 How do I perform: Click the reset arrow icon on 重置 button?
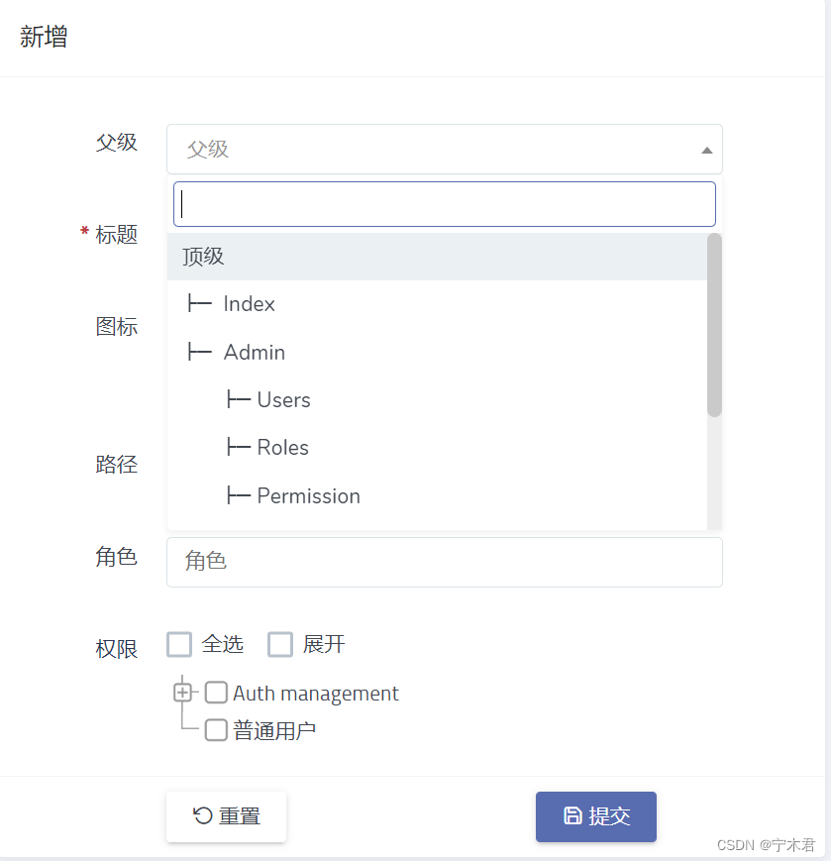click(x=201, y=816)
